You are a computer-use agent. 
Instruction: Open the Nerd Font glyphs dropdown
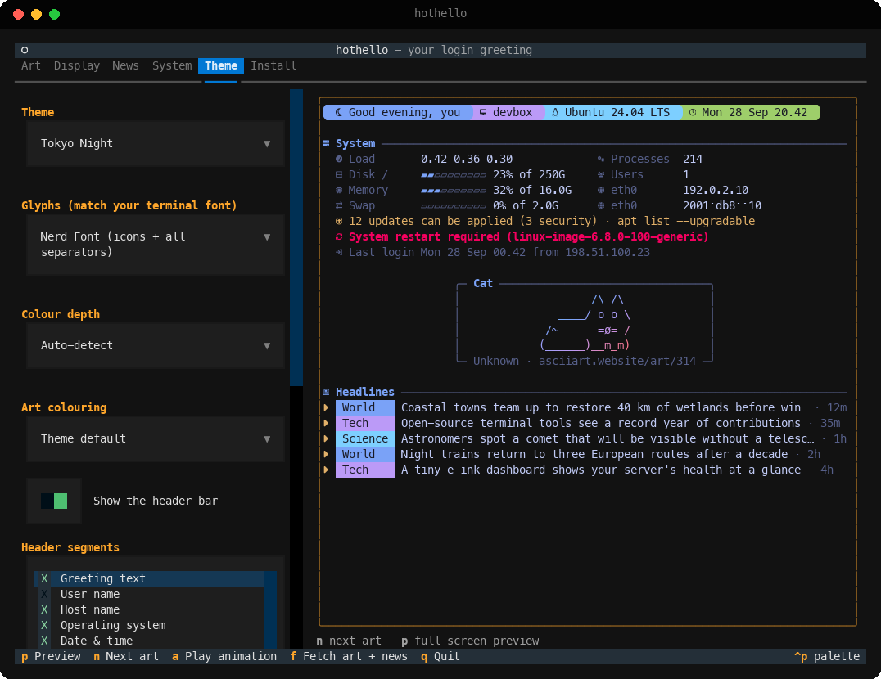(x=156, y=245)
